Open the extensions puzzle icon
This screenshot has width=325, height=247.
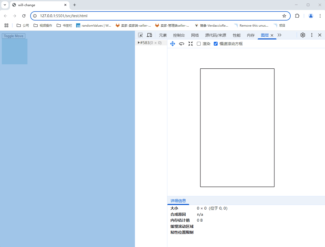click(x=297, y=16)
